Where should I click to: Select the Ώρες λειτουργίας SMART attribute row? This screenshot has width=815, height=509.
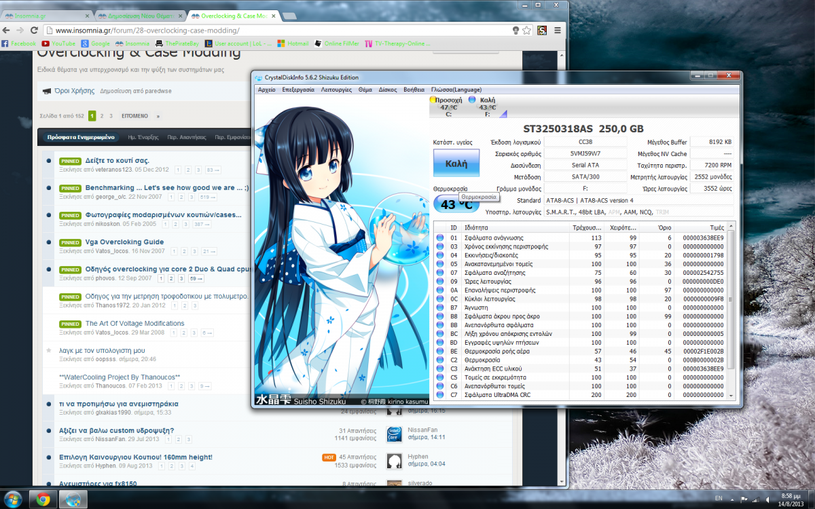[580, 282]
